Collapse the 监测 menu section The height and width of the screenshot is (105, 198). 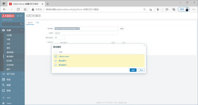22,30
